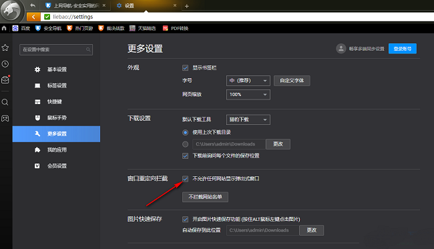
Task: Open the 字号 dropdown showing 中 (推荐)
Action: [x=248, y=81]
